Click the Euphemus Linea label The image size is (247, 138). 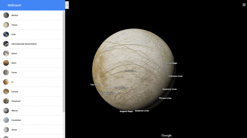tap(108, 93)
